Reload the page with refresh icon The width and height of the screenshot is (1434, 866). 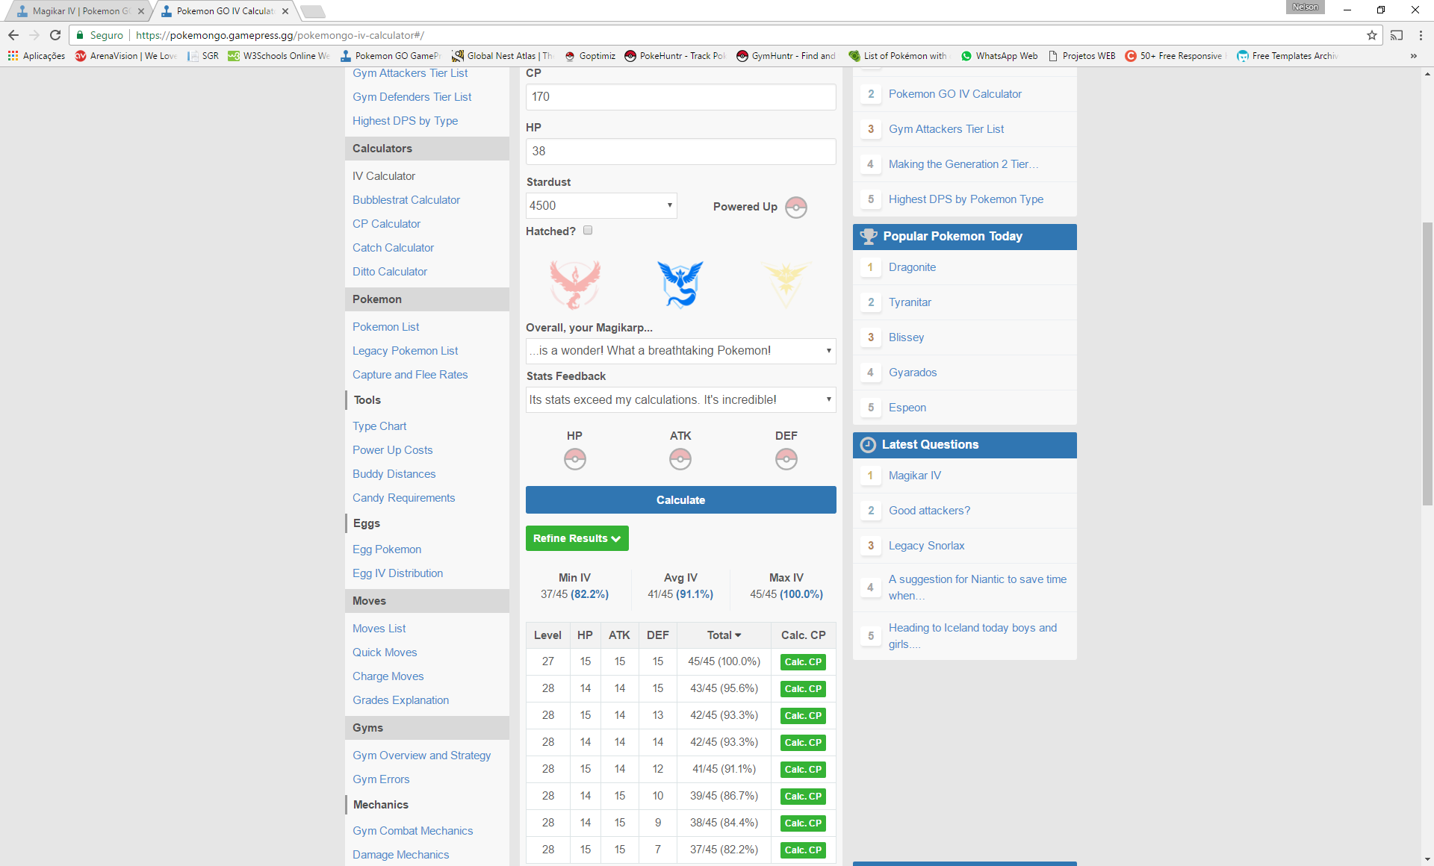click(55, 35)
